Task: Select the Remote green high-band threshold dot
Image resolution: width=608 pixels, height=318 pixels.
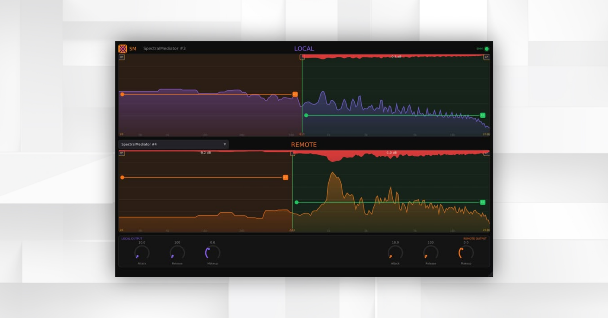Action: tap(297, 202)
